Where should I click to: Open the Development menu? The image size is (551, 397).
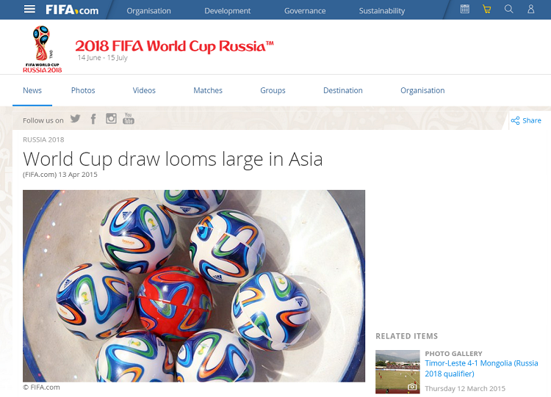point(227,11)
